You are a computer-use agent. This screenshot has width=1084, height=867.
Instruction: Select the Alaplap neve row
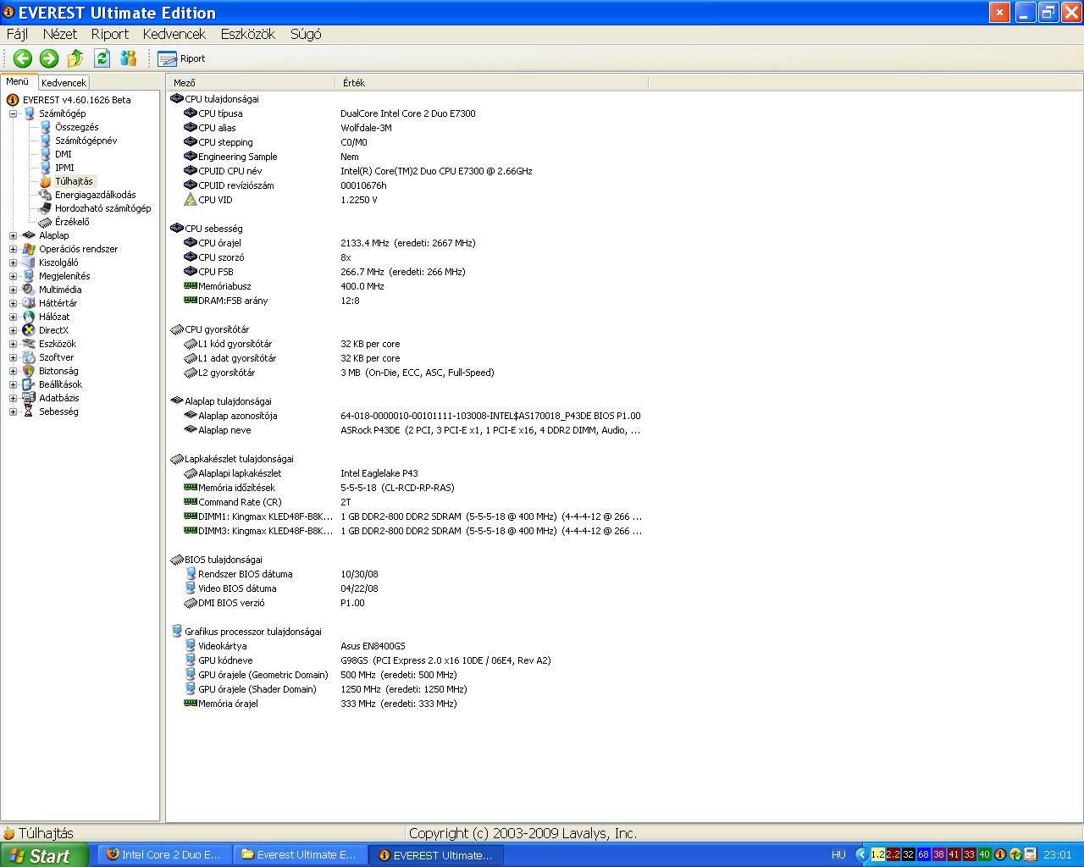pyautogui.click(x=406, y=430)
